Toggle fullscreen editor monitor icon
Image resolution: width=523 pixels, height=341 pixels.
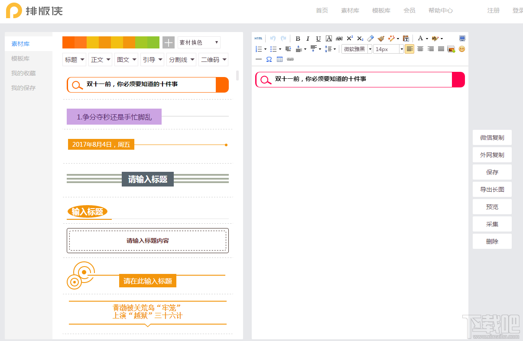tap(462, 39)
